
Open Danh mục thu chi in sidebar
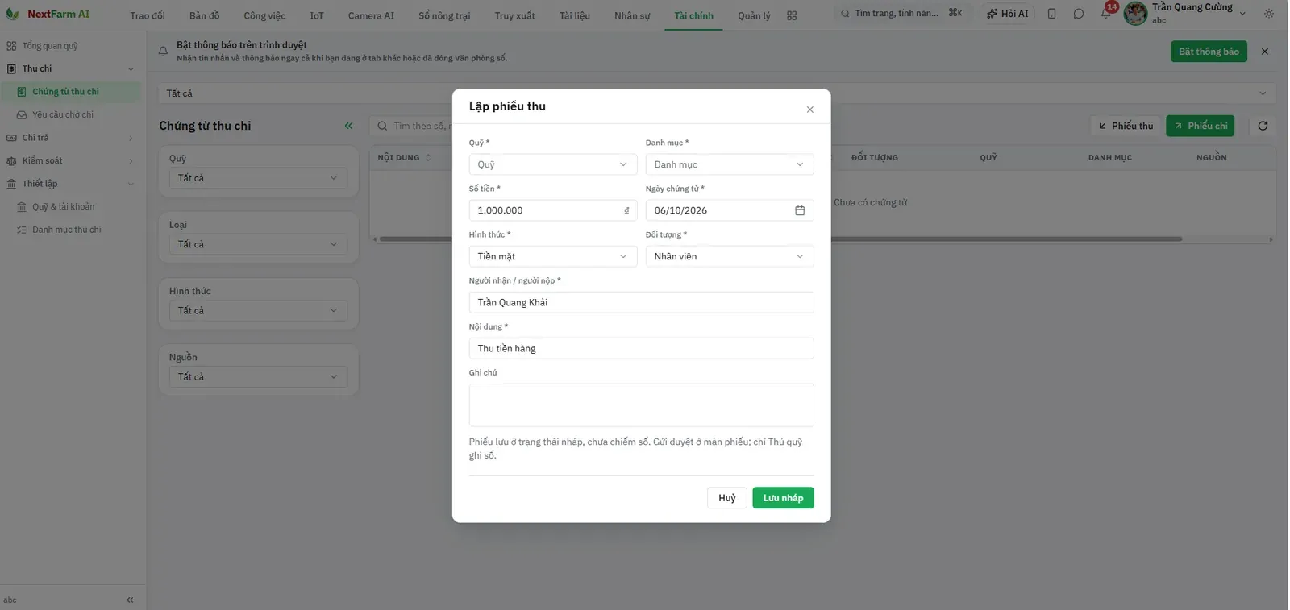[66, 230]
